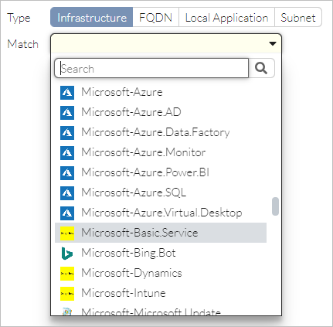Pick Microsoft-Intune from the list
The image size is (333, 327).
[x=161, y=293]
